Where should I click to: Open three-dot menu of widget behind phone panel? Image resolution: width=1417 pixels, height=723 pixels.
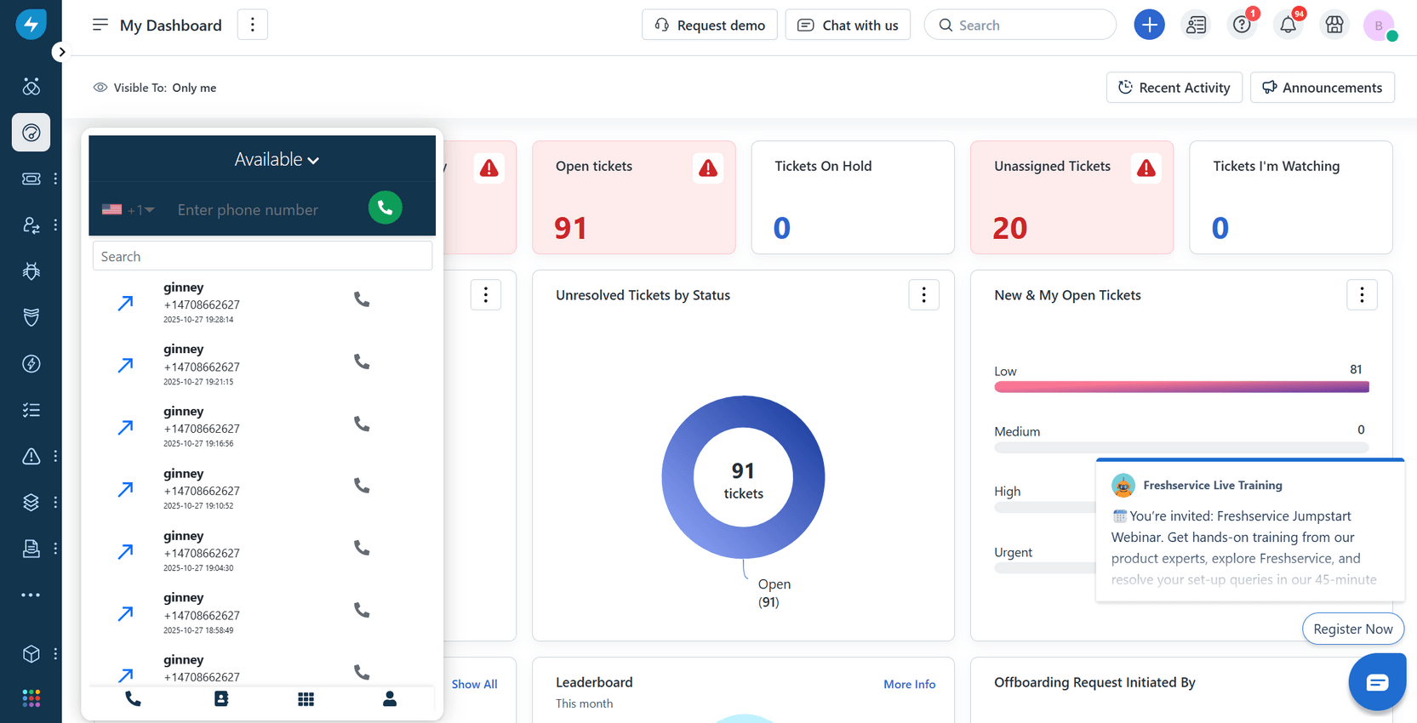(x=486, y=295)
